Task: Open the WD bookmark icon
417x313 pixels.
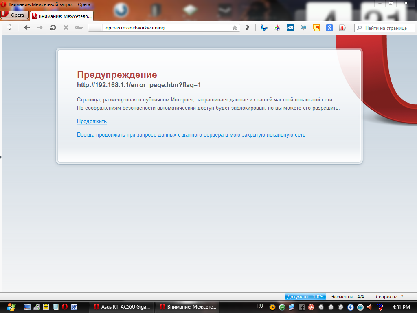Action: coord(290,28)
